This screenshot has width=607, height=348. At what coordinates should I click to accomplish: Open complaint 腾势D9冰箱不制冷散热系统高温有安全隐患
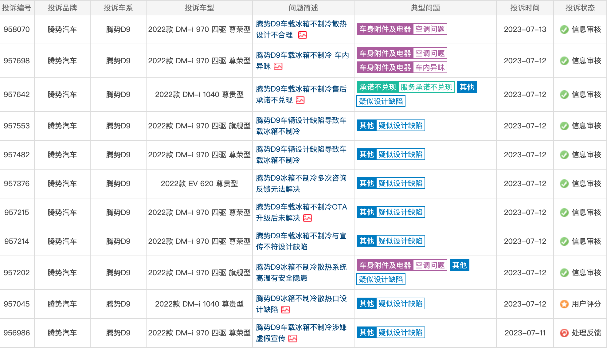click(x=301, y=273)
